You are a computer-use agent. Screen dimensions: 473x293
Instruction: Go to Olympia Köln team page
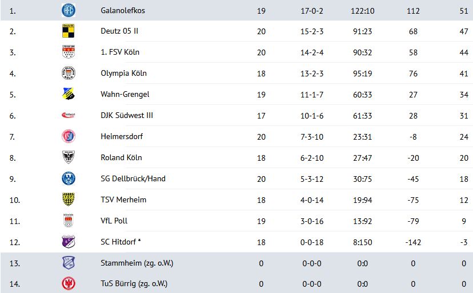pos(124,74)
